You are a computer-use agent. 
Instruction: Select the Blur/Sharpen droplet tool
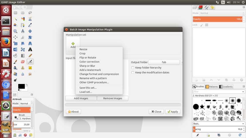[x=23, y=74]
